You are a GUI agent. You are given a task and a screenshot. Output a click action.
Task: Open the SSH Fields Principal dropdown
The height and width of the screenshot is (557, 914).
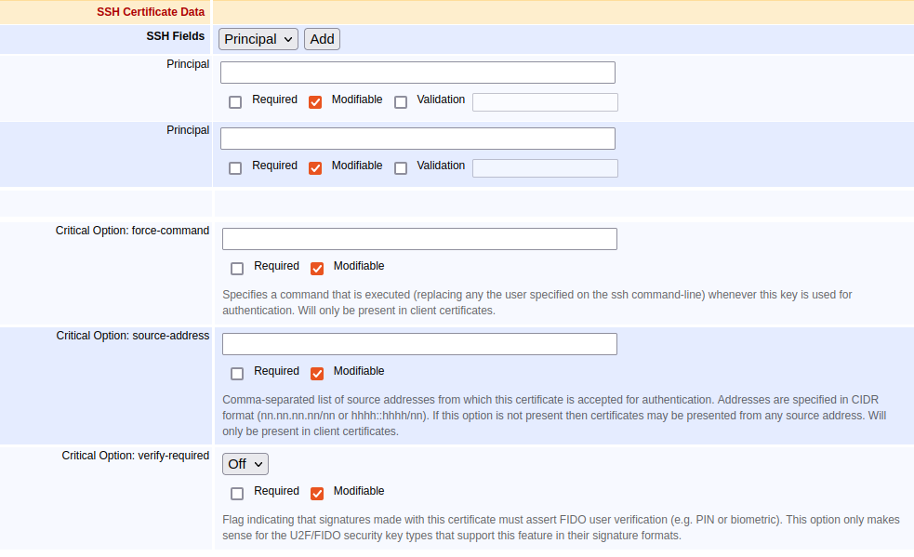pyautogui.click(x=258, y=39)
